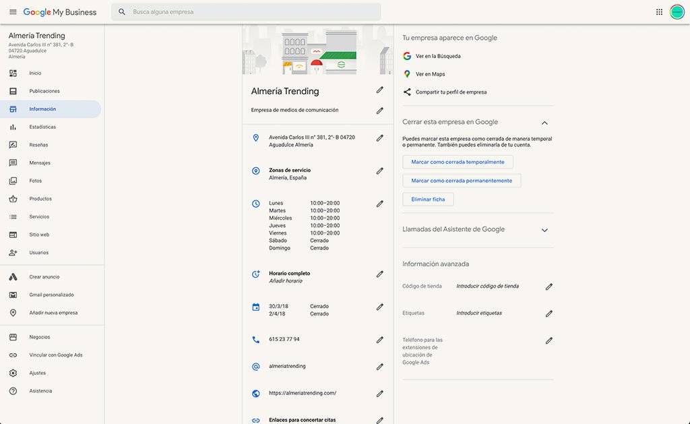The image size is (690, 424).
Task: Click the Google My Business logo
Action: coord(60,12)
